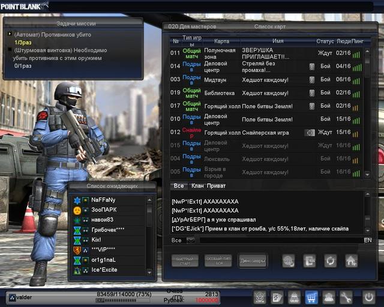The image size is (384, 307).
Task: Switch to the Клан chat tab
Action: [197, 186]
